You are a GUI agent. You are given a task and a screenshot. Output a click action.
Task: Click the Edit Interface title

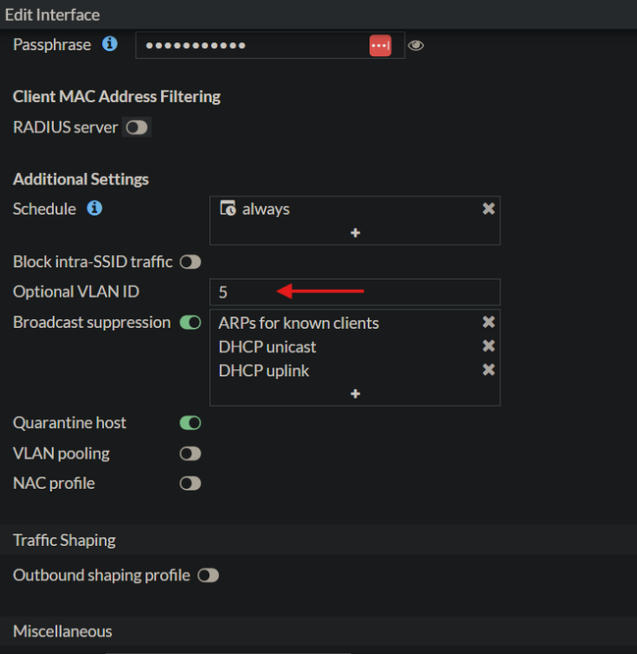[52, 15]
